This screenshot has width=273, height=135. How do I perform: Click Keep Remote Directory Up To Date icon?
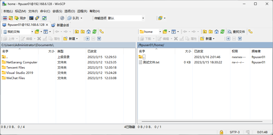point(44,18)
